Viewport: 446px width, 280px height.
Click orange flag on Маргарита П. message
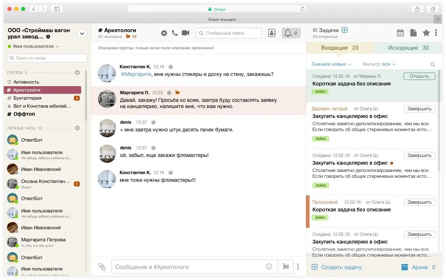tap(177, 93)
